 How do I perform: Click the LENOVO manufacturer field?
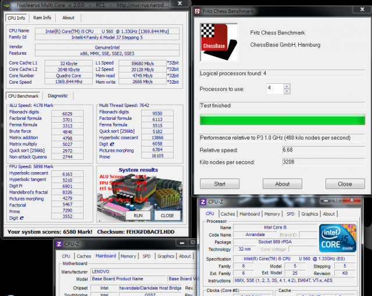point(144,272)
